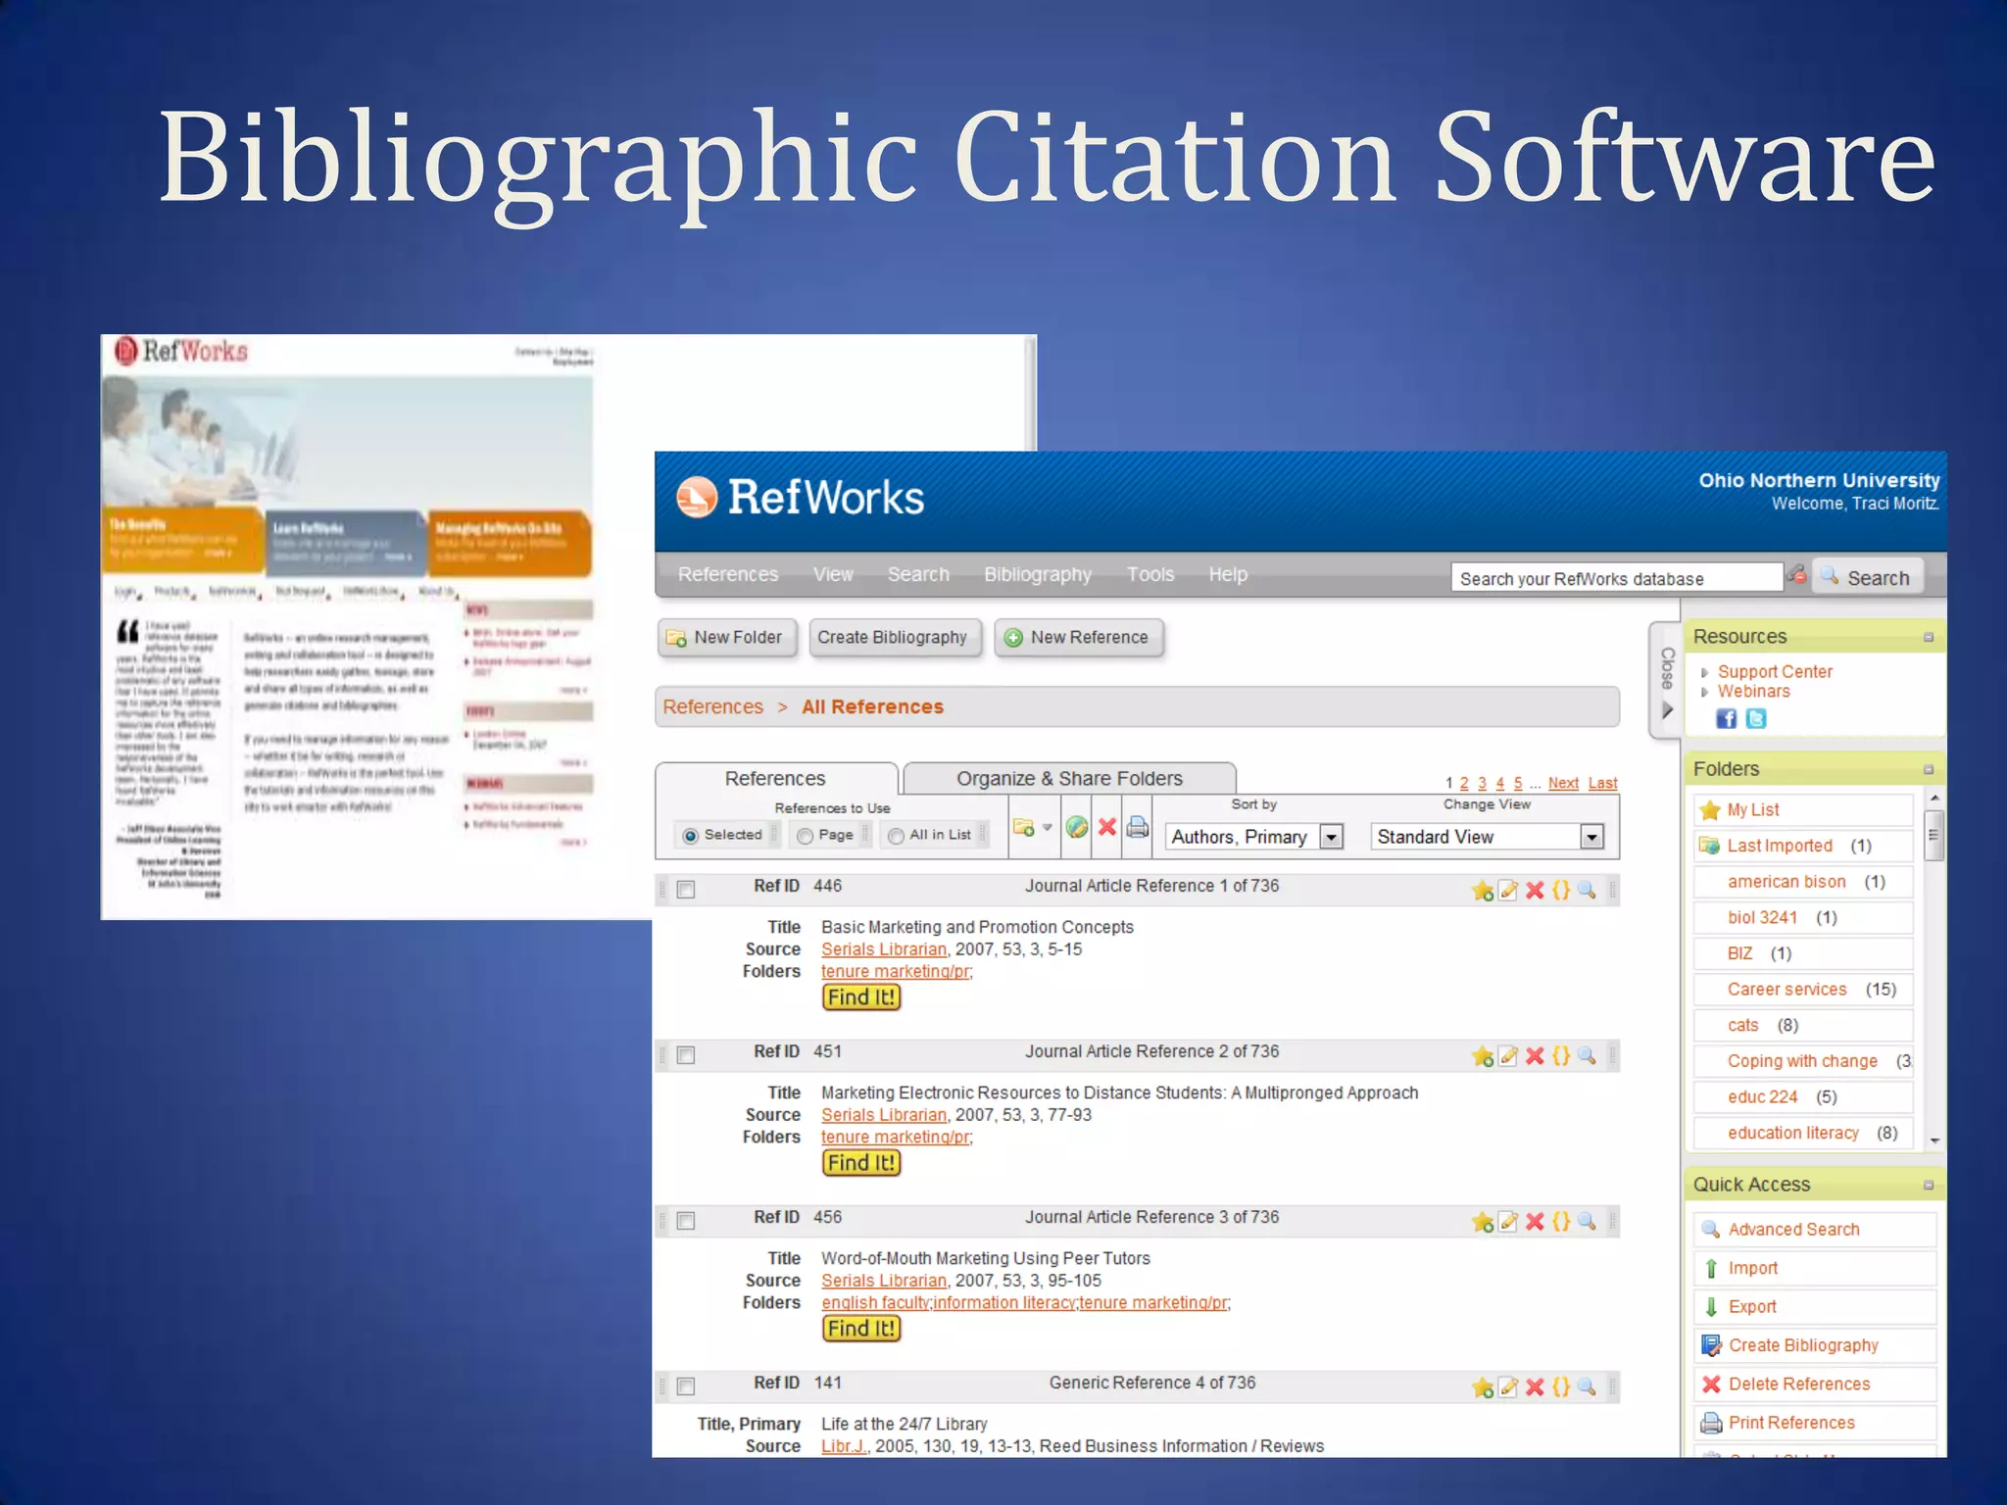Screen dimensions: 2007x1505
Task: Click the New Reference button
Action: pos(1079,638)
